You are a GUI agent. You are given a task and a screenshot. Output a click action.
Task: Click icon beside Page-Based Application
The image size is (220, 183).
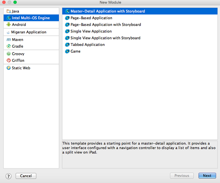(x=68, y=18)
